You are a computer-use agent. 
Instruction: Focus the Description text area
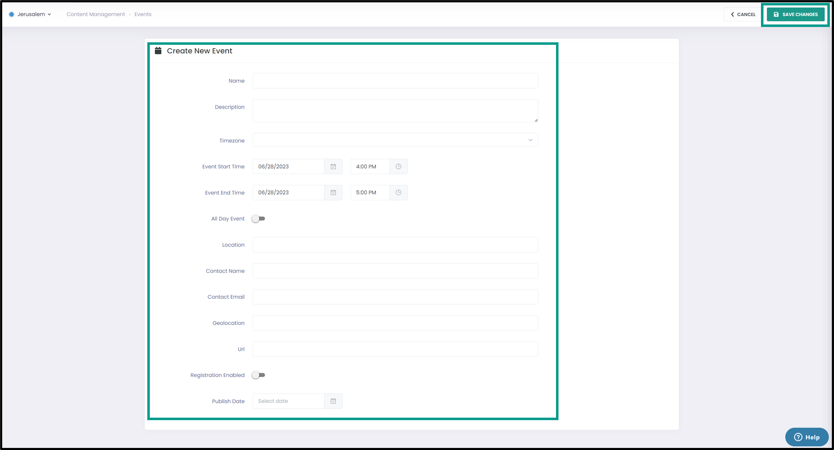click(395, 111)
